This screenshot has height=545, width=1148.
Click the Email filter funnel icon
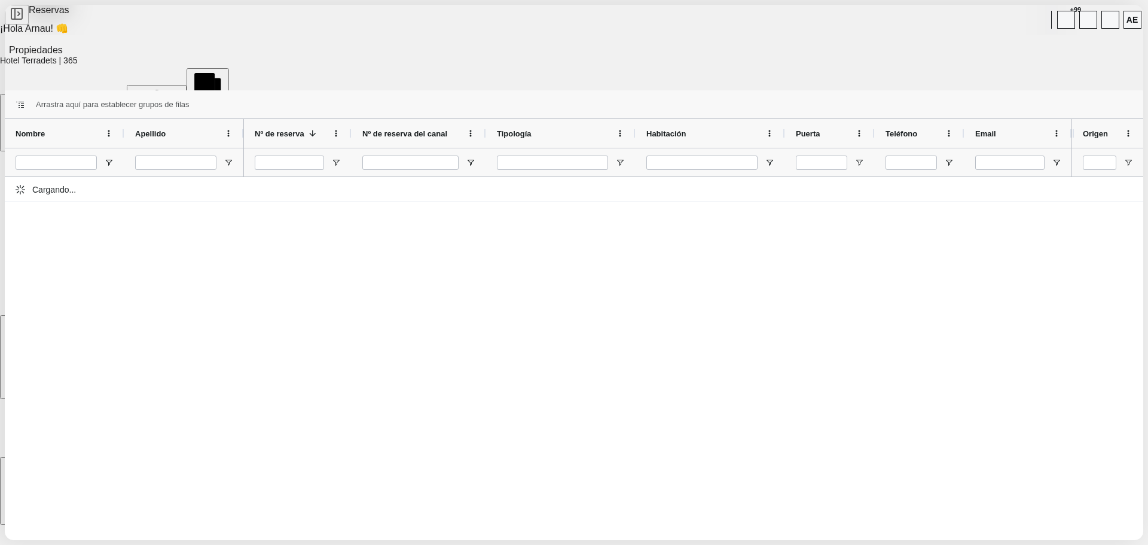[1057, 163]
